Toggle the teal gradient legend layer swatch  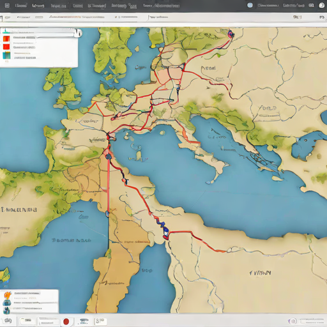[x=6, y=55]
